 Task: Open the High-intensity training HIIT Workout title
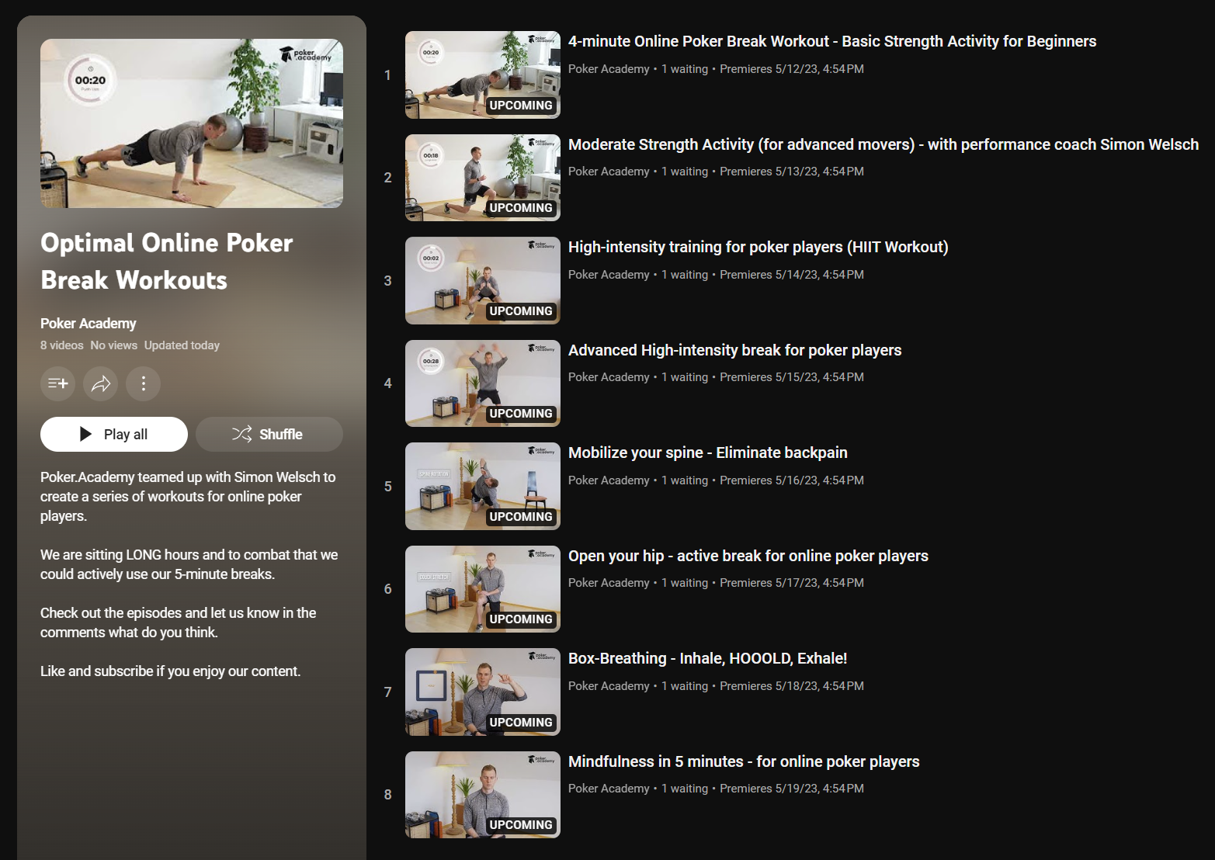pos(758,248)
